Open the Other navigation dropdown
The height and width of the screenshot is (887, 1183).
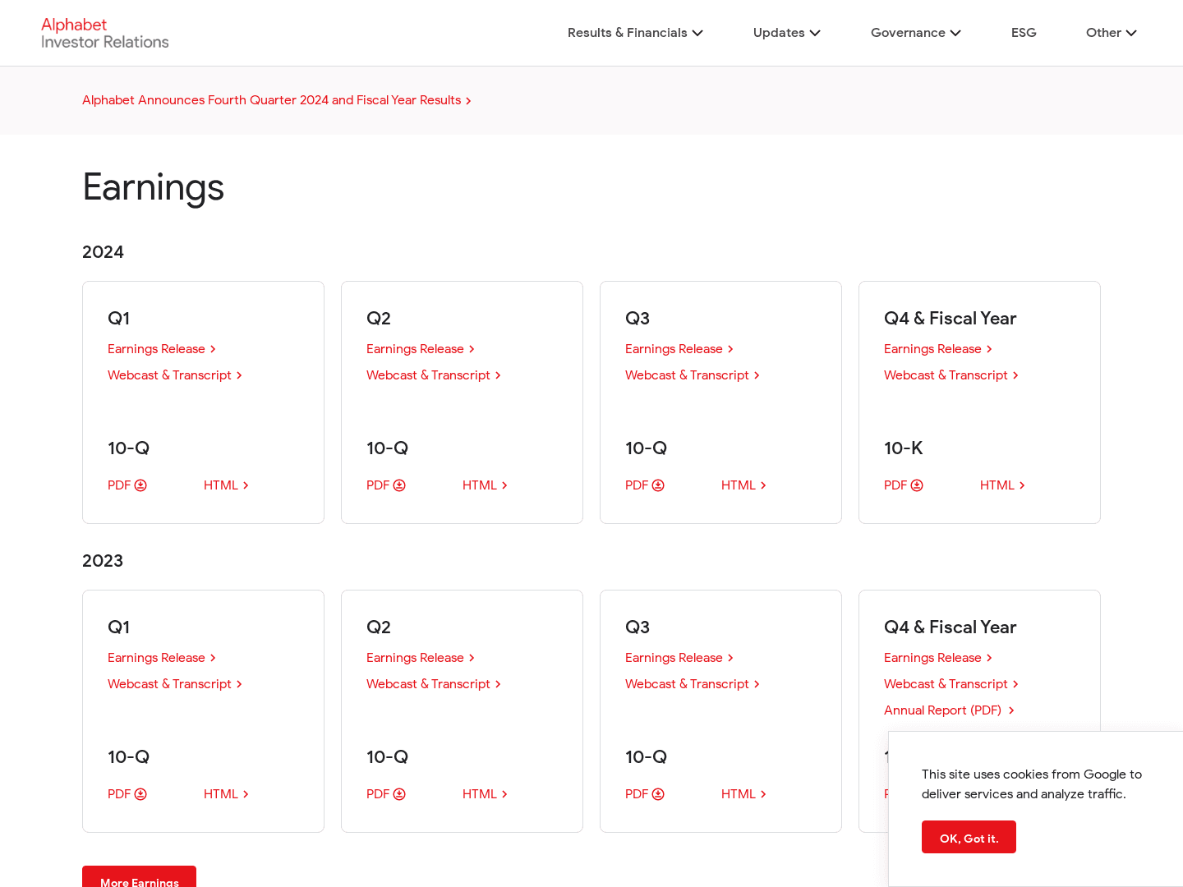click(1111, 33)
